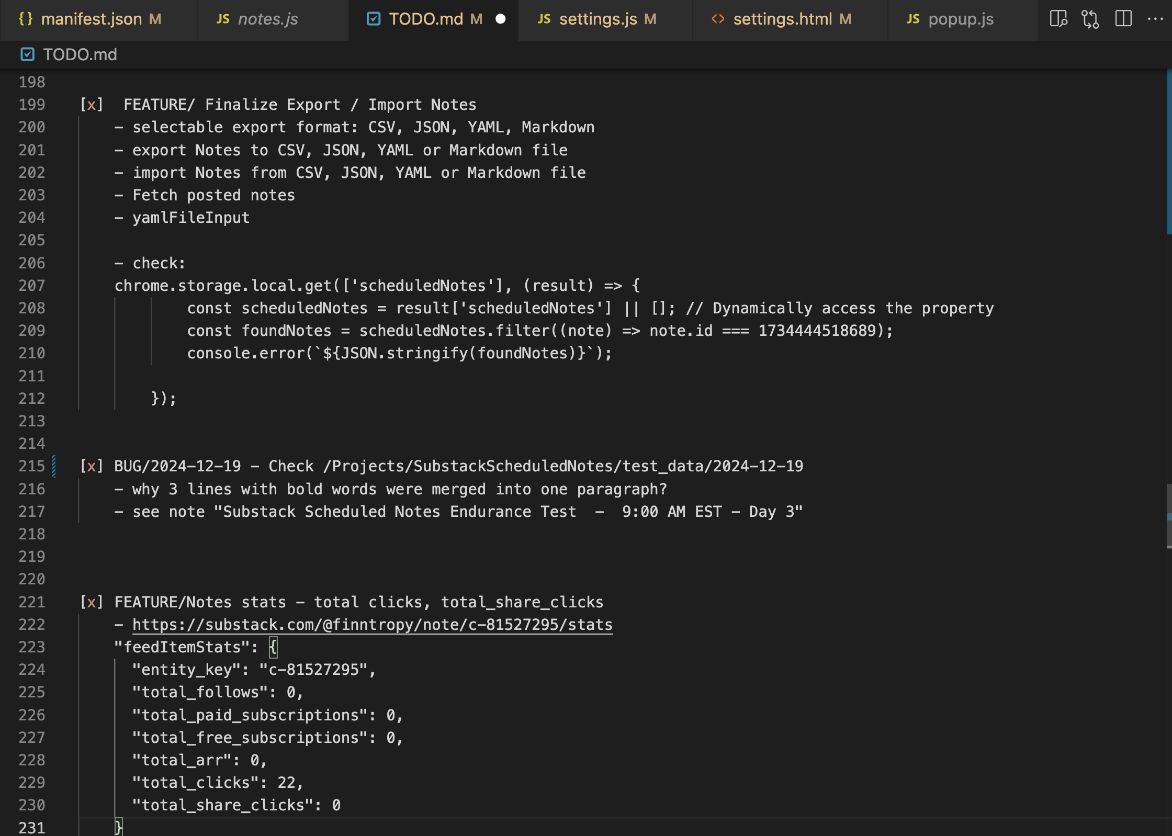Open the substack.com finntropy stats link
1172x836 pixels.
click(372, 625)
